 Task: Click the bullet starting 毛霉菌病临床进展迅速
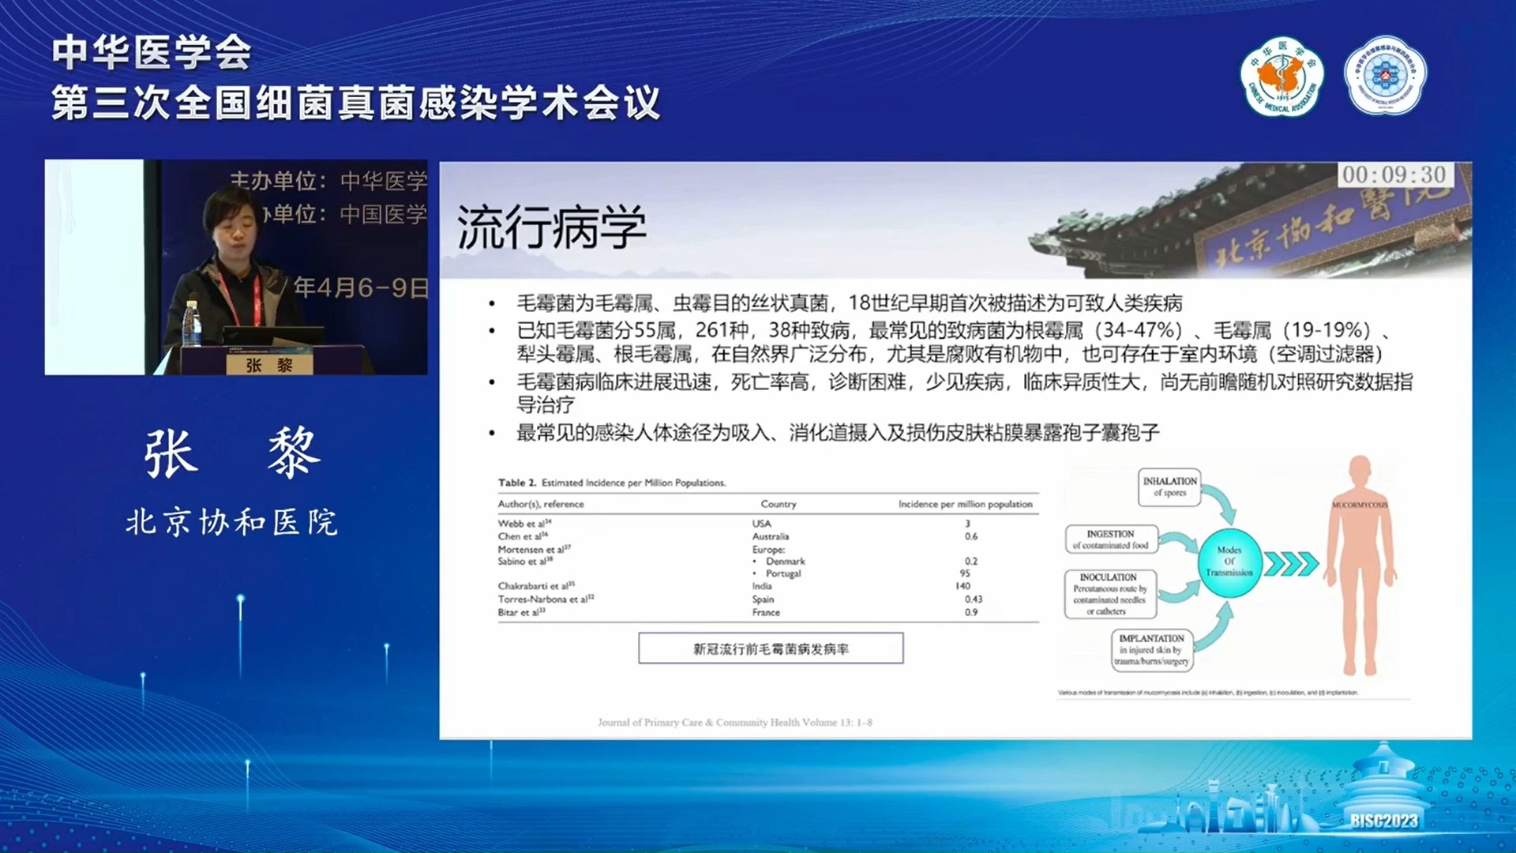pyautogui.click(x=964, y=393)
